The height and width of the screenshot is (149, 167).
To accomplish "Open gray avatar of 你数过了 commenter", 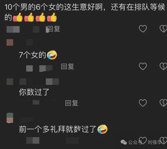I will point(10,82).
